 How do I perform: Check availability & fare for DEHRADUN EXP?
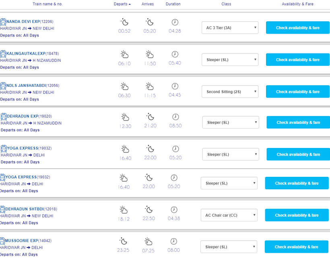[298, 122]
